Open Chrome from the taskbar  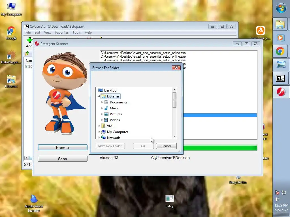280,51
